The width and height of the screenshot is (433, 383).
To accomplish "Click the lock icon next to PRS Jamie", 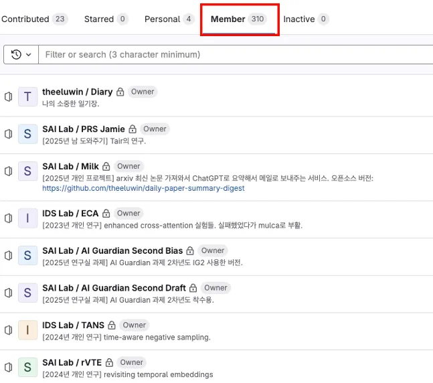I will [x=133, y=129].
